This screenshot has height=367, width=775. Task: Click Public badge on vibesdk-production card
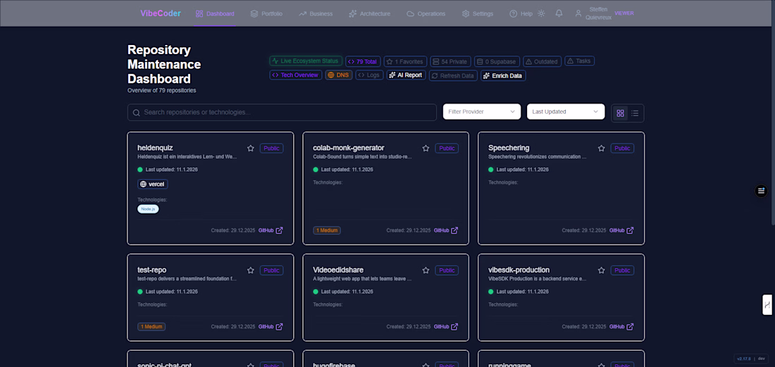pyautogui.click(x=622, y=270)
